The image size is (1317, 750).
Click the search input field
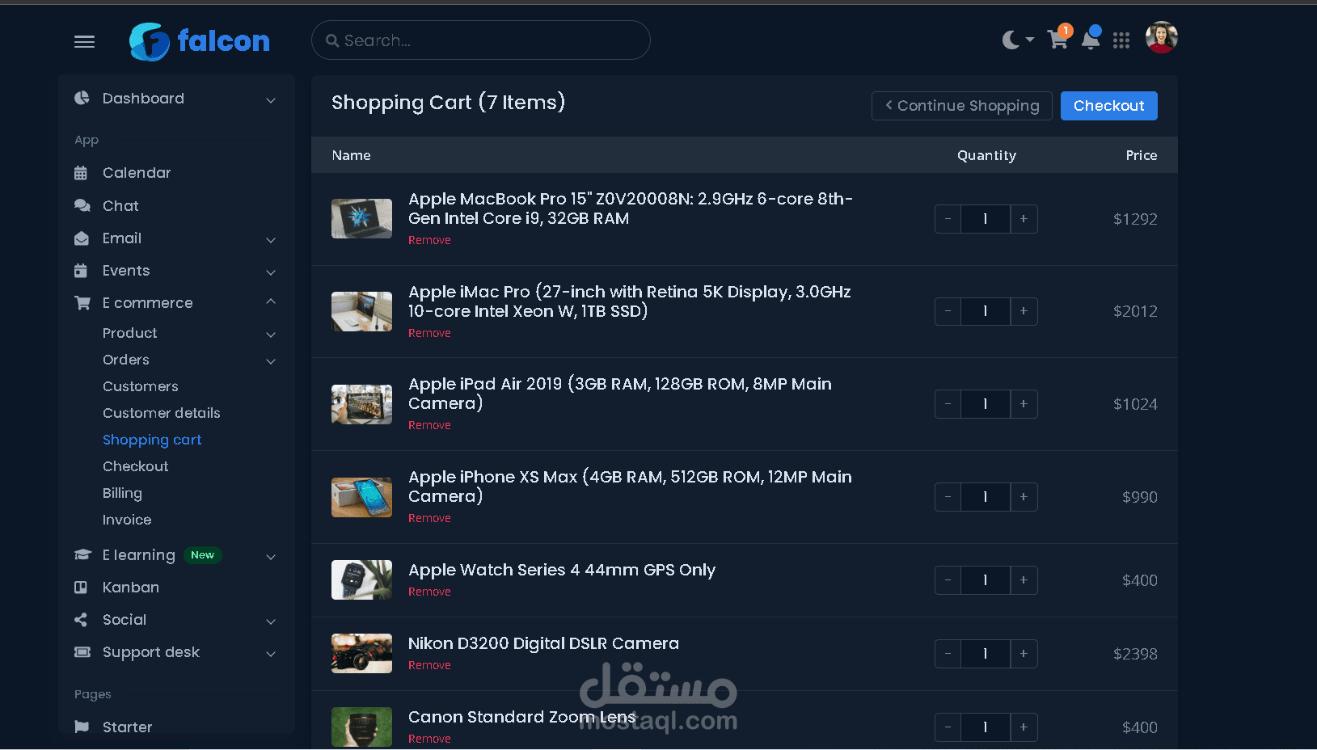tap(481, 40)
